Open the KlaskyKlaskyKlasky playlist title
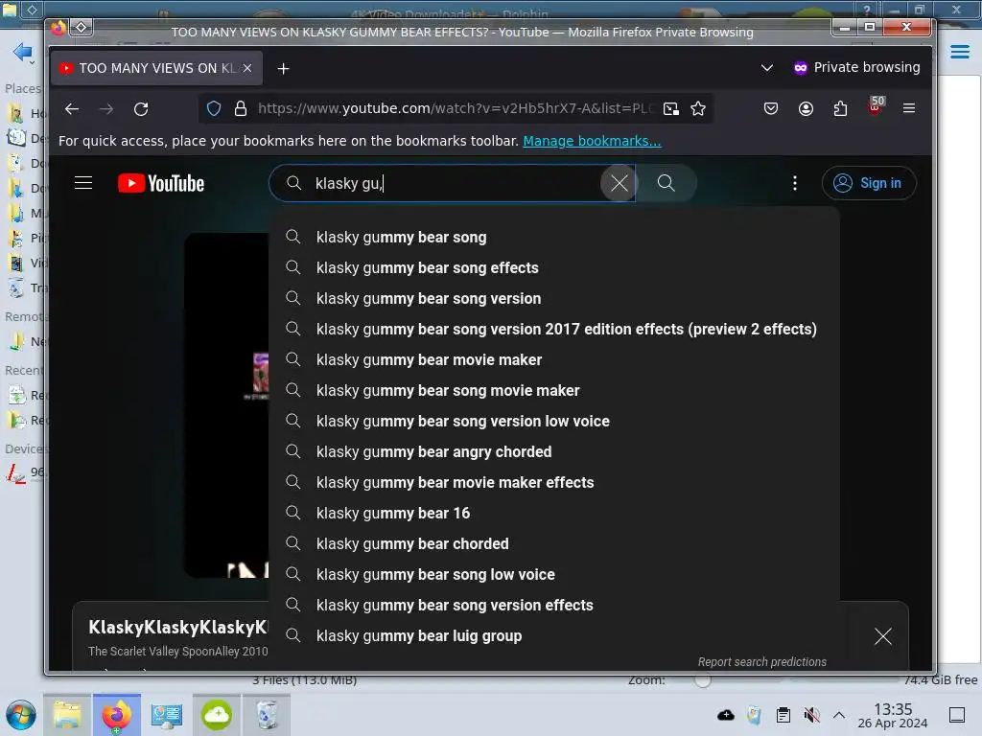The image size is (982, 736). (x=177, y=627)
